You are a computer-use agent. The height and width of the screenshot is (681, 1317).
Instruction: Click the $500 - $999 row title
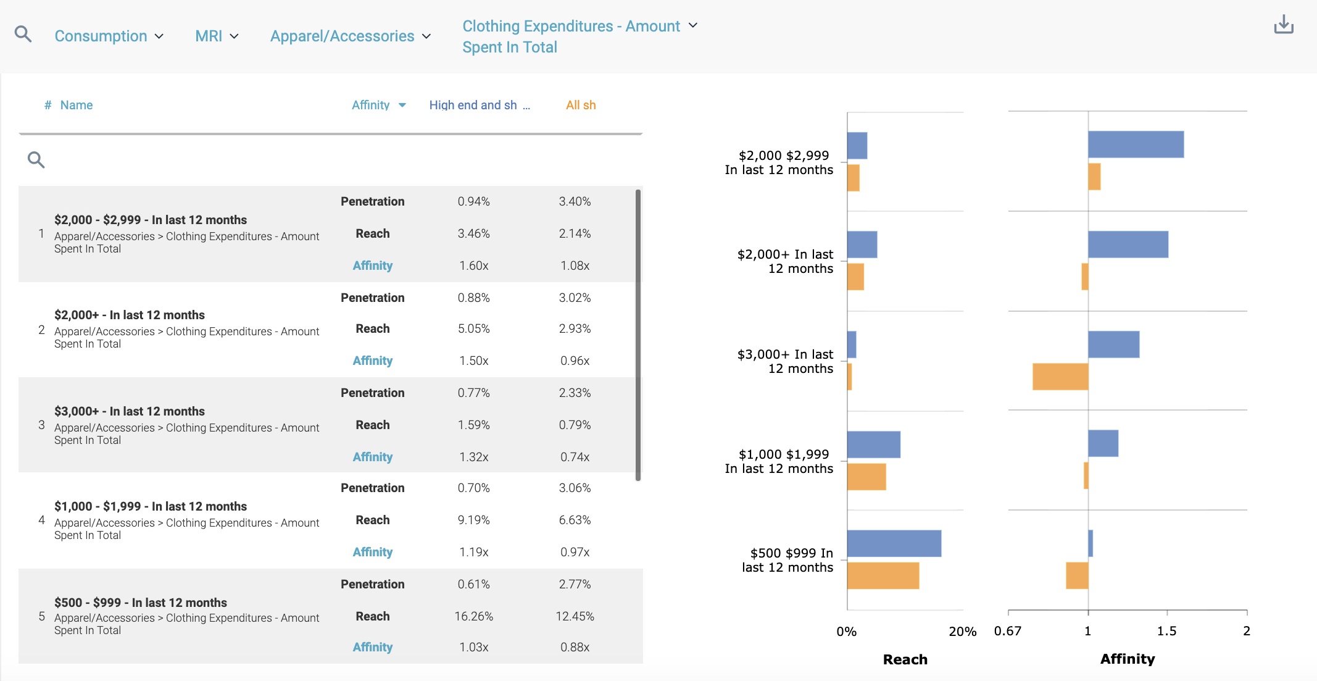(141, 603)
